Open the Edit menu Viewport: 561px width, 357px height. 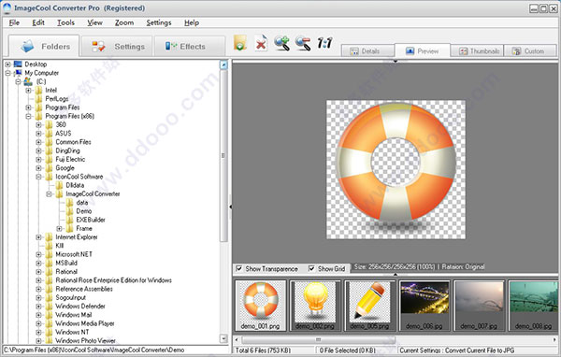click(38, 22)
